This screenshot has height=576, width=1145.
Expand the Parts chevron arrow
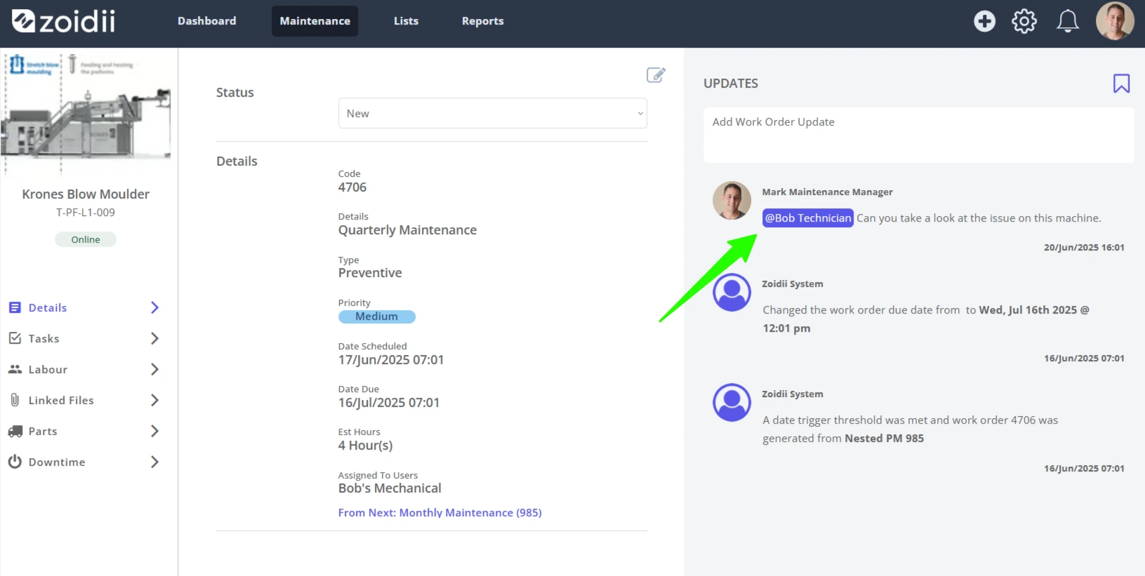click(x=155, y=431)
